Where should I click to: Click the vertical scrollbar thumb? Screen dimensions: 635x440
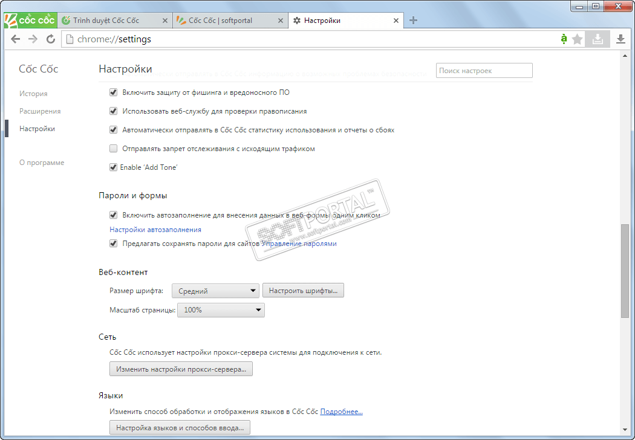(x=625, y=270)
